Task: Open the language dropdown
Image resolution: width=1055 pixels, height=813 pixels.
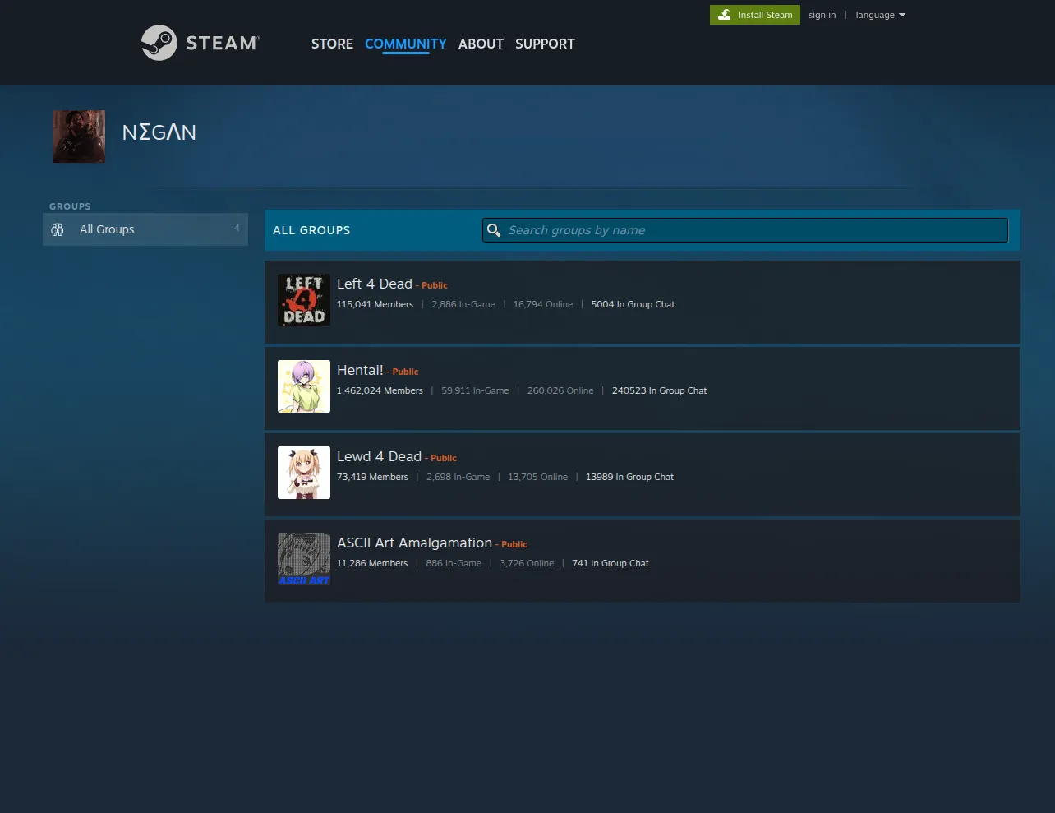Action: click(x=880, y=15)
